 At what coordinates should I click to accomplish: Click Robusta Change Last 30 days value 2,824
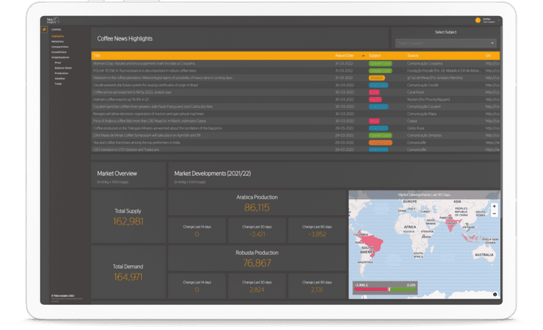coord(256,289)
